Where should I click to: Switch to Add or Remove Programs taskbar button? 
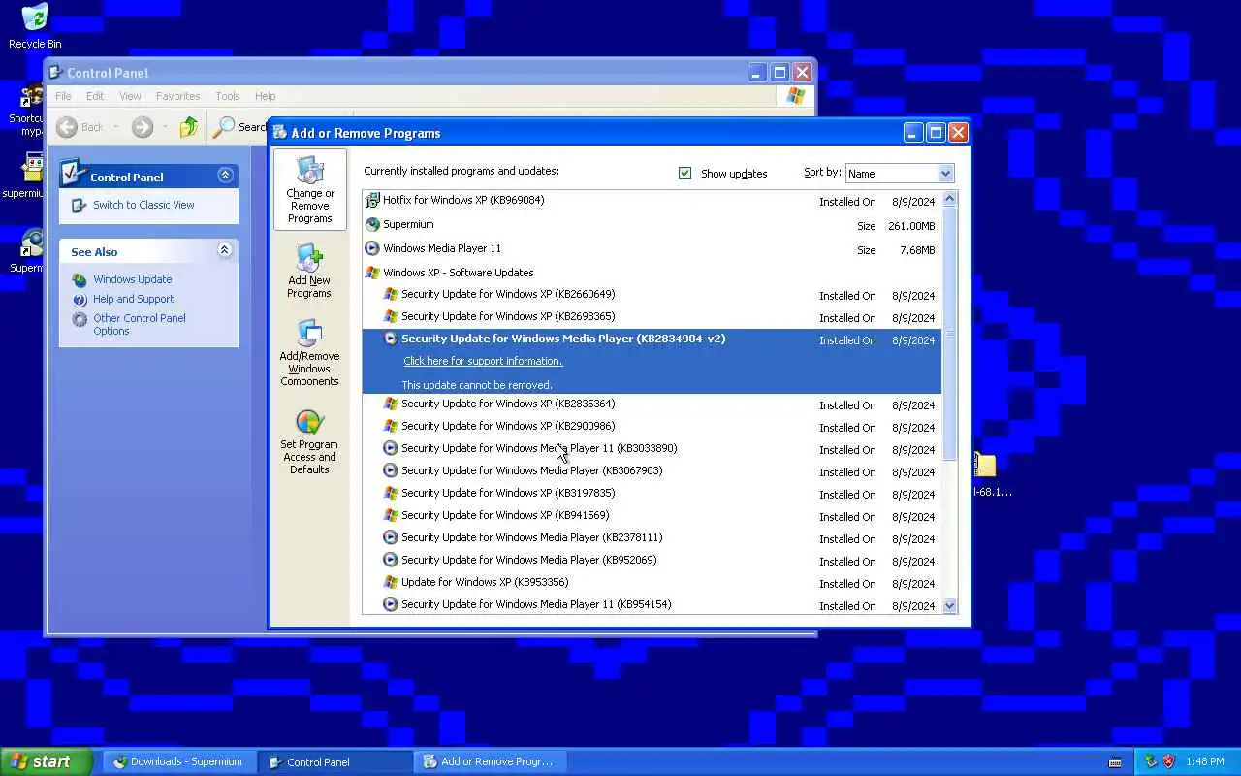click(x=492, y=761)
